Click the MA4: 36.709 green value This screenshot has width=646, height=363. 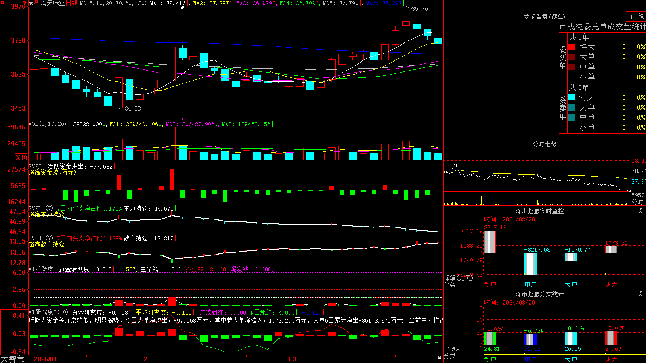[298, 3]
